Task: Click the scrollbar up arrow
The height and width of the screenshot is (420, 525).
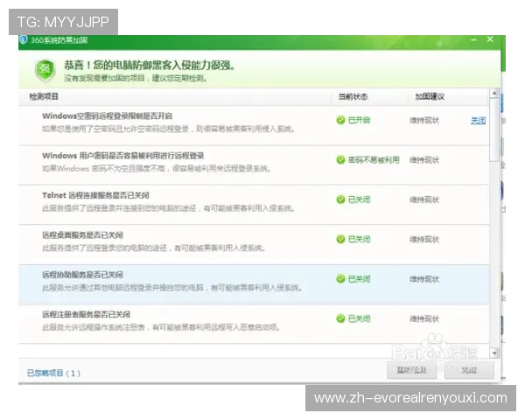Action: [494, 93]
